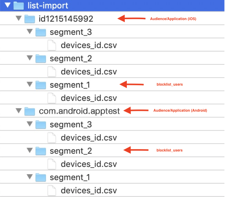Click devices_id.csv file icon in Android segment_2
This screenshot has width=225, height=197.
click(52, 164)
